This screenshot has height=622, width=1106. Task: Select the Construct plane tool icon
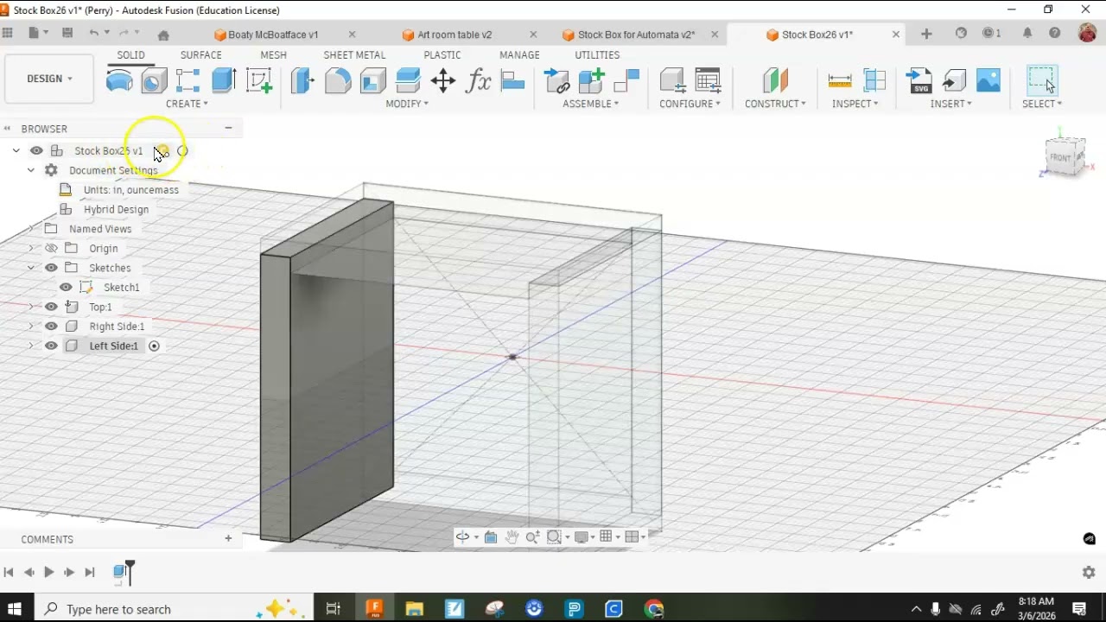coord(775,81)
